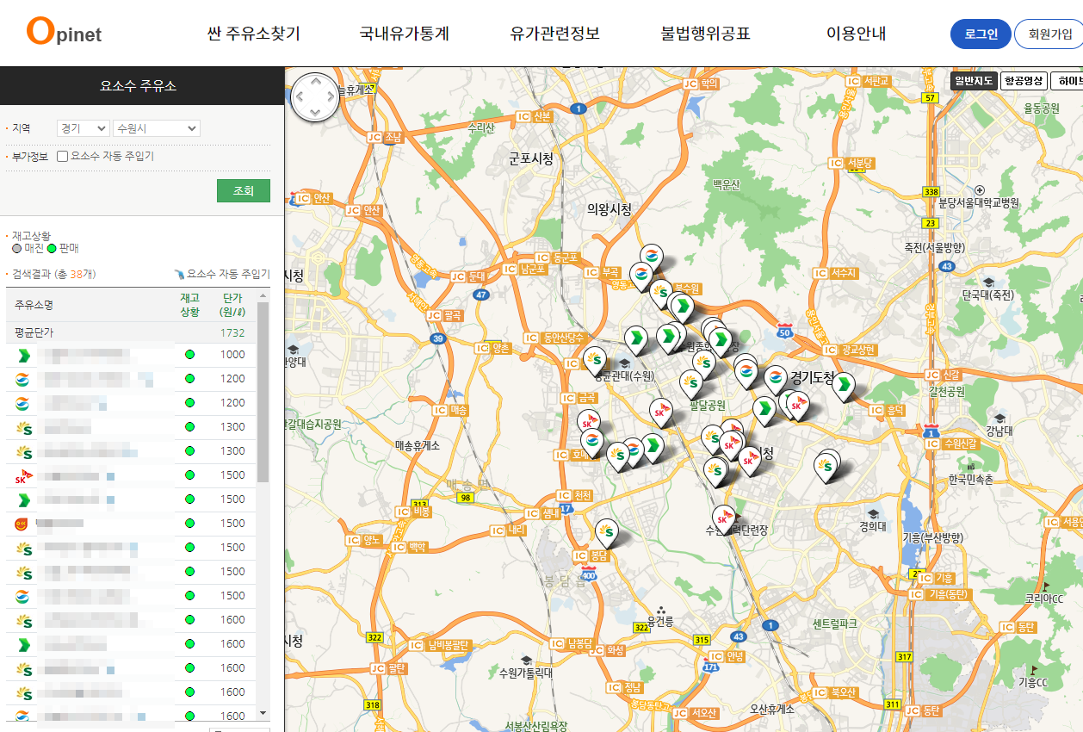
Task: Click the 요소수 자동 주입기 nozzle legend icon
Action: [x=178, y=274]
